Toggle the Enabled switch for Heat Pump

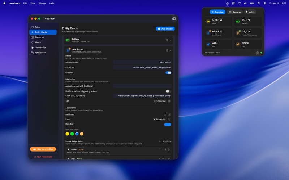(x=168, y=73)
